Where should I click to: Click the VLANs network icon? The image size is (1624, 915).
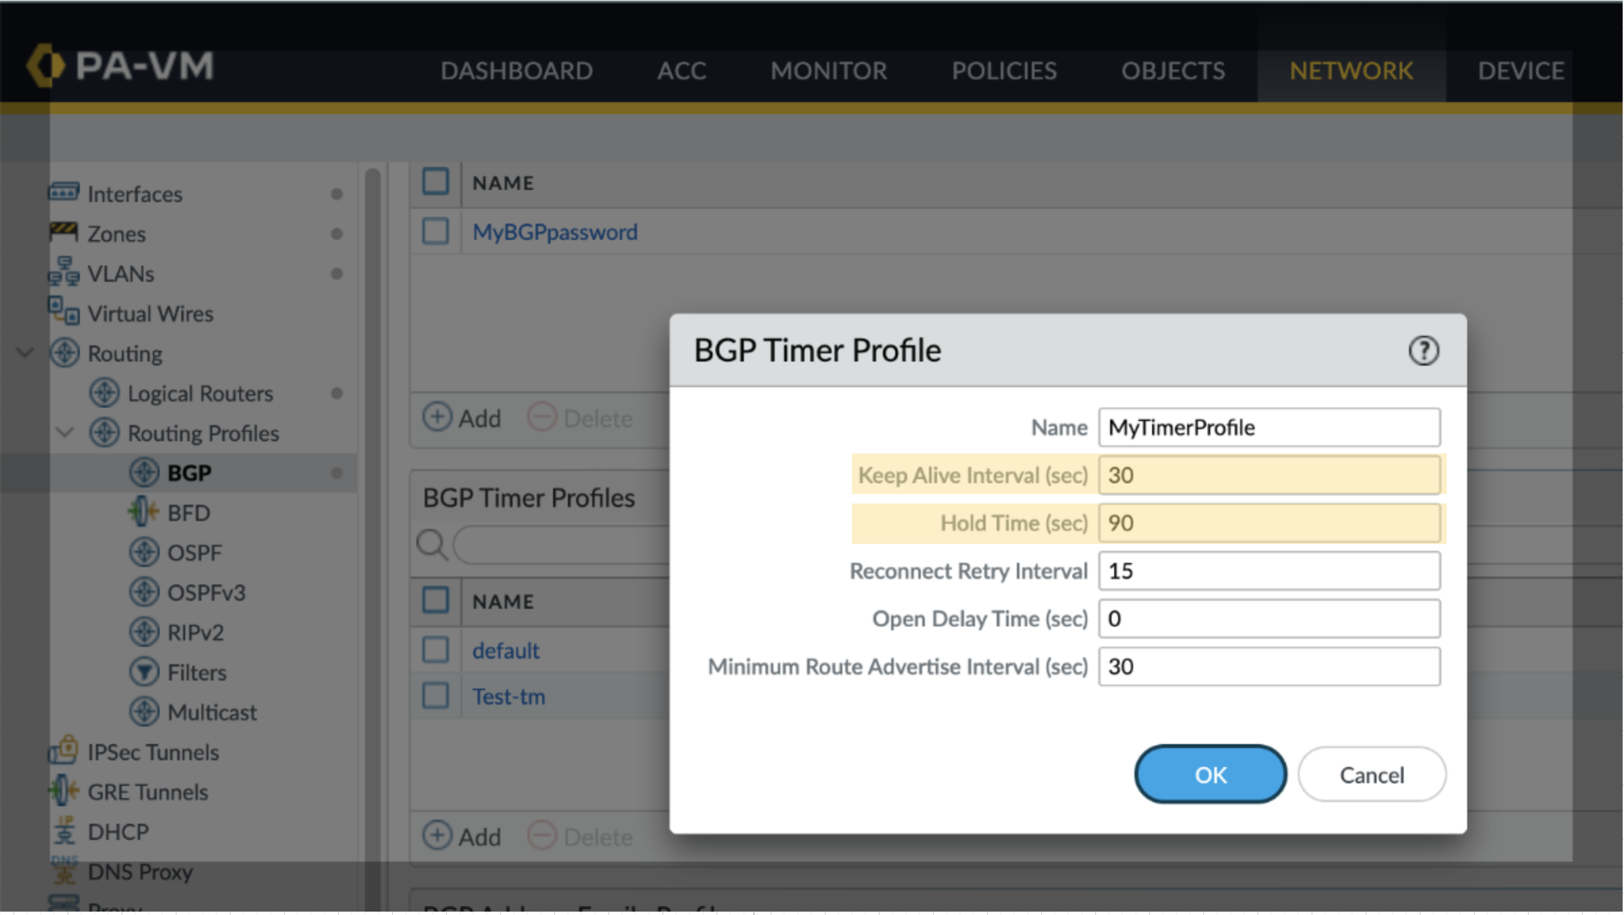(64, 272)
